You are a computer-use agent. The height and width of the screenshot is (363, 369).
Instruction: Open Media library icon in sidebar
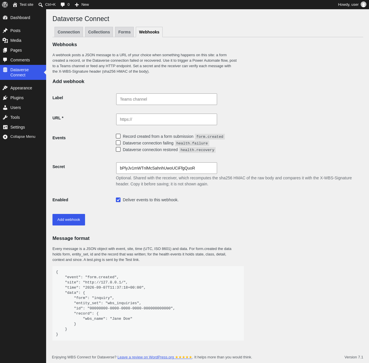tap(5, 40)
